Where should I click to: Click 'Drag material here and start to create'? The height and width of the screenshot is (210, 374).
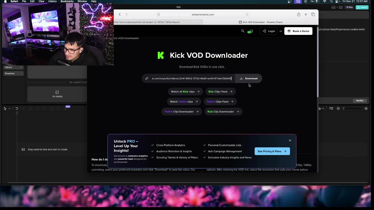pyautogui.click(x=47, y=149)
